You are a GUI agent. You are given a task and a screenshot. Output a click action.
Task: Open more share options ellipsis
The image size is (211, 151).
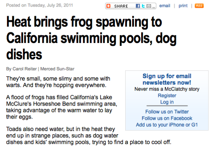[x=154, y=7]
